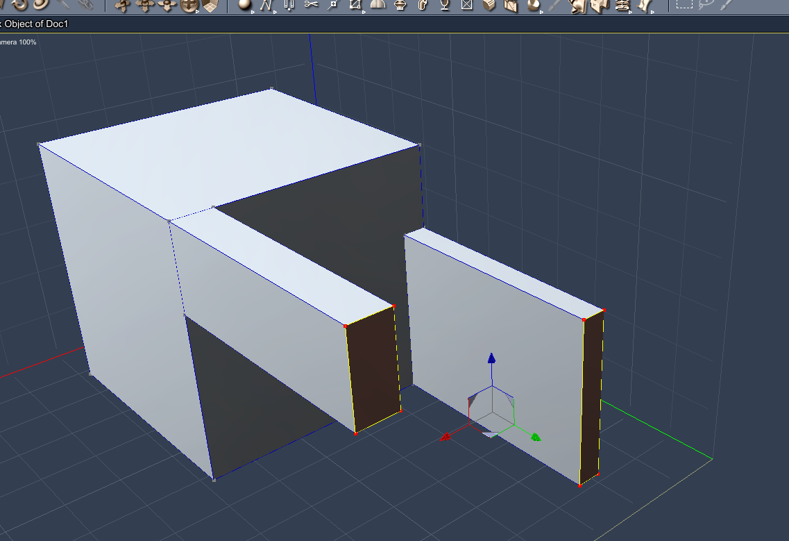Viewport: 789px width, 541px height.
Task: Choose the dashed rectangle selection tool
Action: [x=684, y=5]
